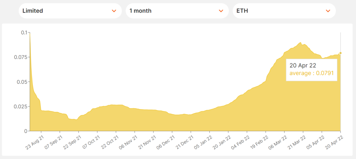Click the 0.1 y-axis value

[x=24, y=33]
